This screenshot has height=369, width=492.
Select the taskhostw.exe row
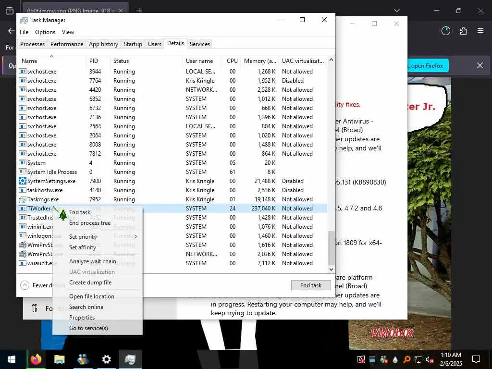[172, 190]
